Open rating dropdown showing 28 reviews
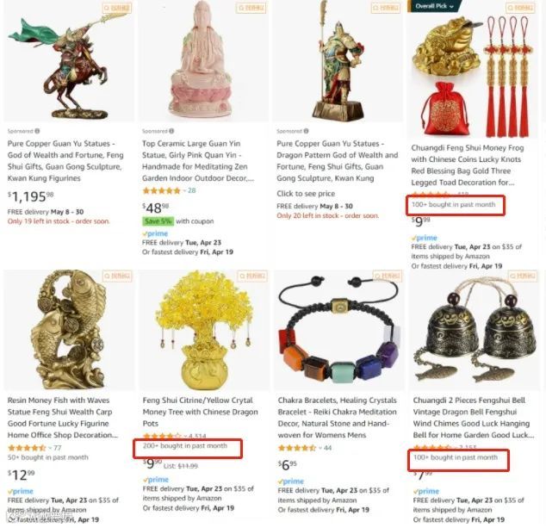 (x=183, y=190)
